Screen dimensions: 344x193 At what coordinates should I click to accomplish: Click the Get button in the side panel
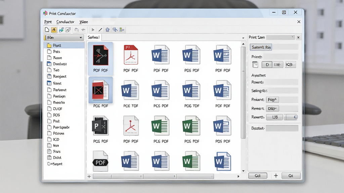coord(258,176)
